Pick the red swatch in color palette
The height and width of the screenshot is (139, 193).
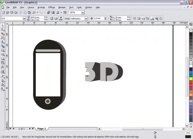click(191, 82)
